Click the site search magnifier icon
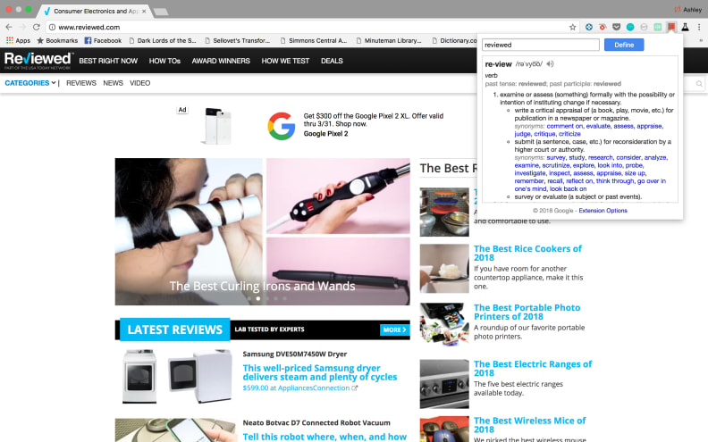 pyautogui.click(x=699, y=83)
